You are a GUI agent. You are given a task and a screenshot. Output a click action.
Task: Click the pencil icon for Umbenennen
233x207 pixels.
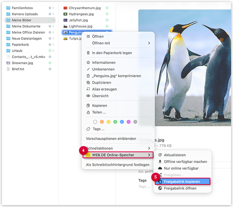89,69
